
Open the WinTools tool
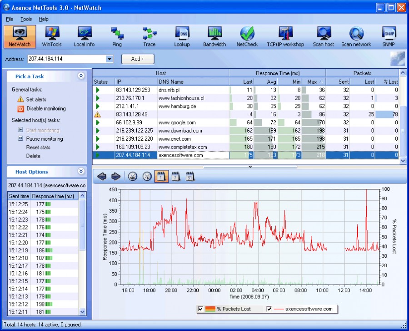point(51,36)
